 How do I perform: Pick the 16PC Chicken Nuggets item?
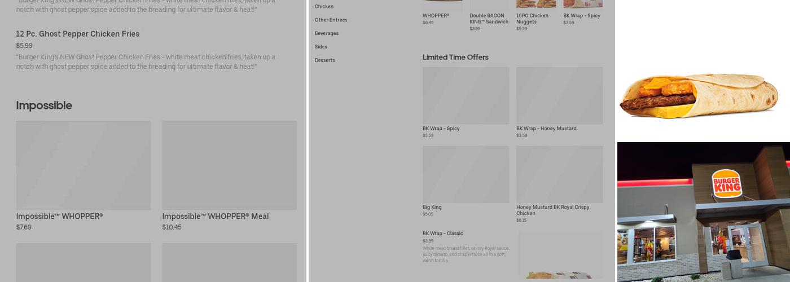coord(532,19)
